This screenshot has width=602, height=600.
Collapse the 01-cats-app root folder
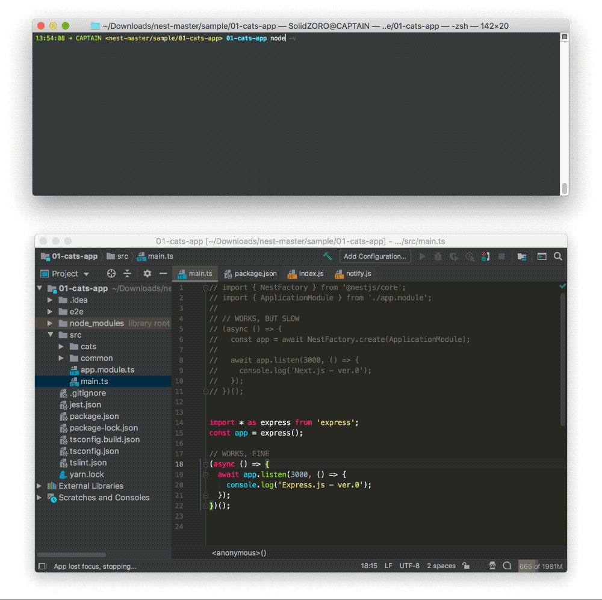tap(40, 288)
